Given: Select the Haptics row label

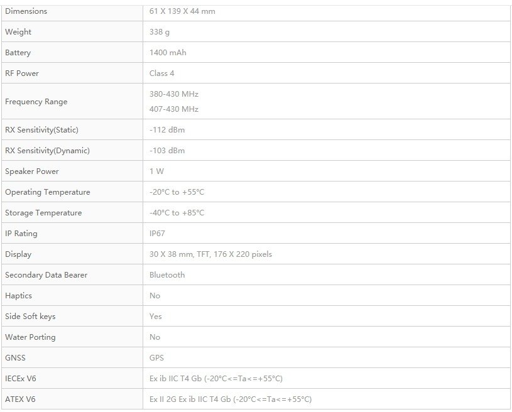Looking at the screenshot, I should pos(19,296).
